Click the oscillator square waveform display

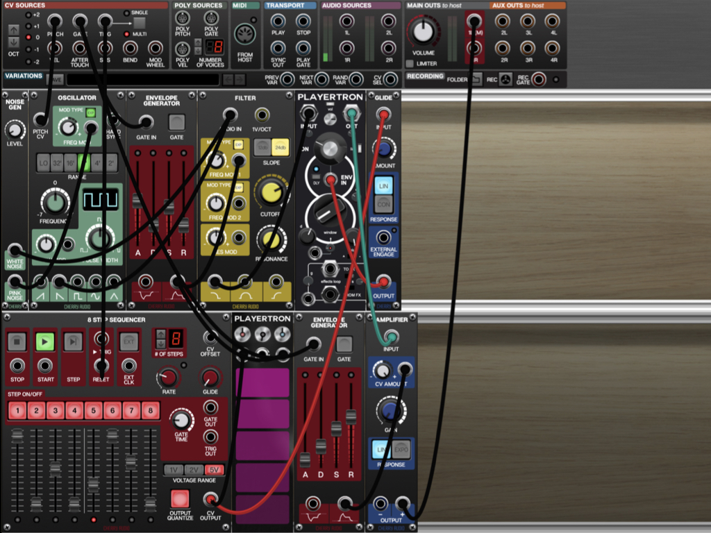coord(100,201)
